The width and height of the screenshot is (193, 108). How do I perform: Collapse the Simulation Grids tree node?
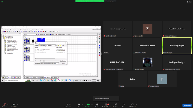tap(3, 39)
